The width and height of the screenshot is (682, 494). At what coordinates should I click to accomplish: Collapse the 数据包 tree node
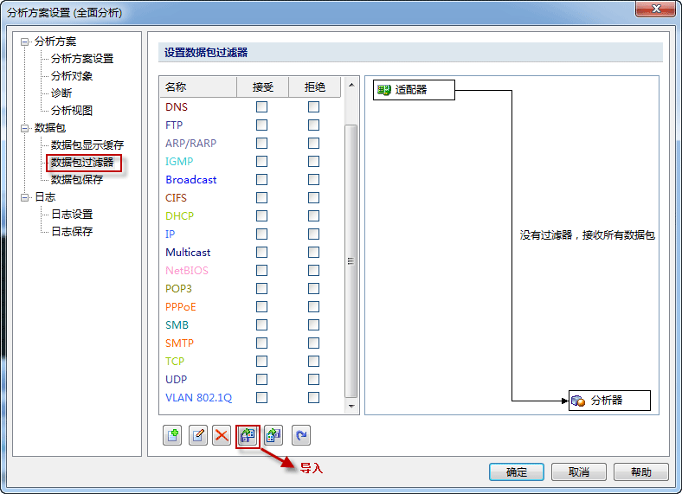25,128
